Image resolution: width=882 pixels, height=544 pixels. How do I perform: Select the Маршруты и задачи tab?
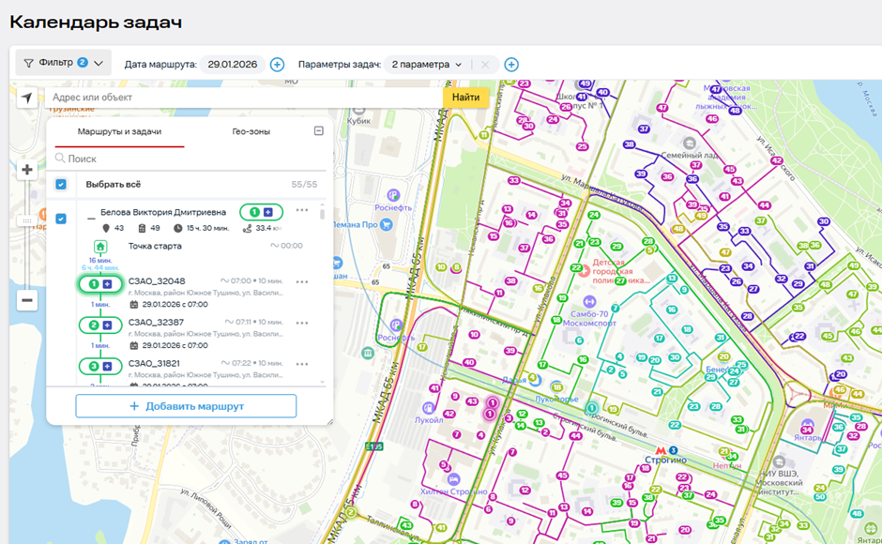[x=119, y=131]
